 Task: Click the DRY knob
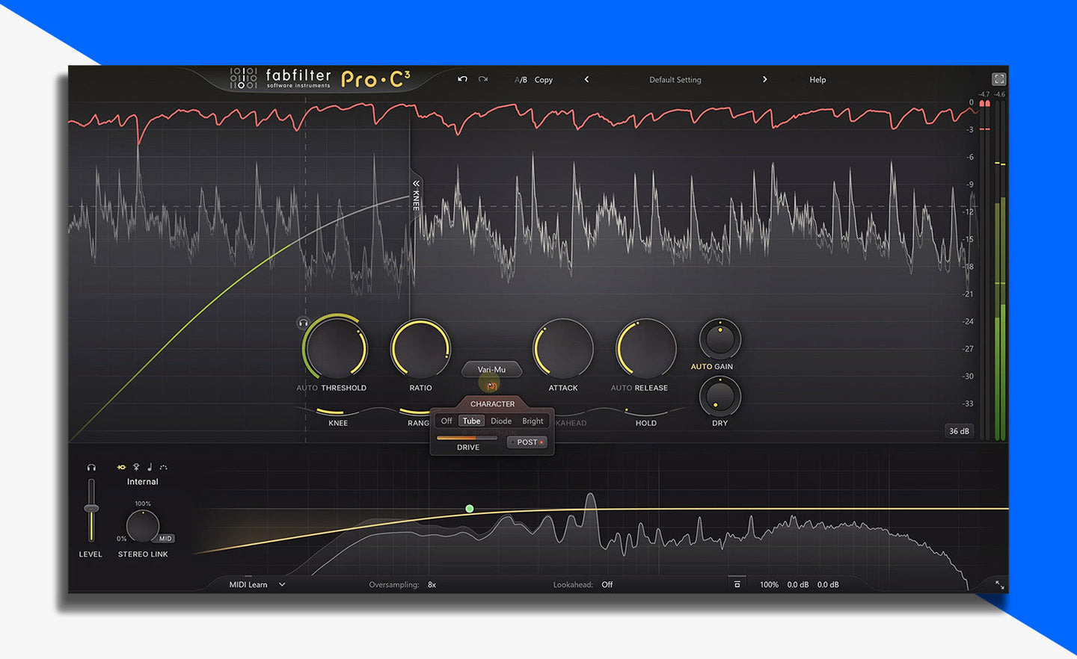(x=720, y=396)
